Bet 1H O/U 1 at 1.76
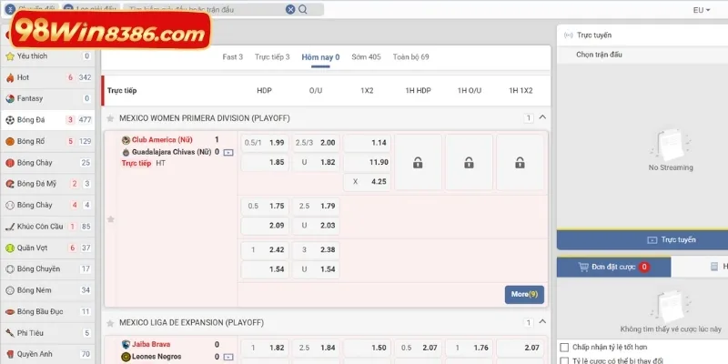The width and height of the screenshot is (728, 364). (x=469, y=348)
